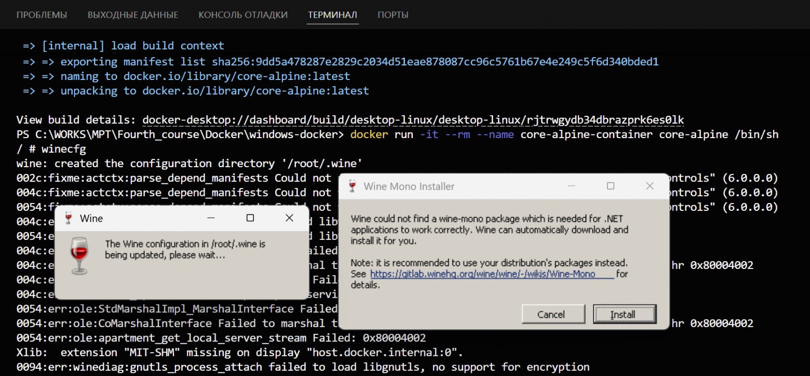Screen dimensions: 810x376
Task: Close the Wine Mono Installer window
Action: pos(650,186)
